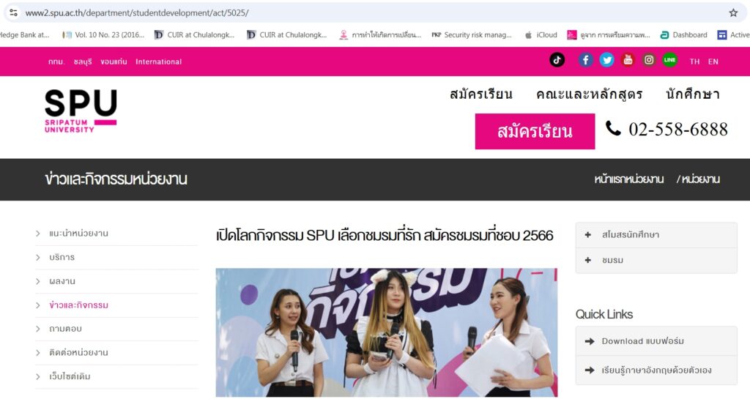Click the International campus link
750x399 pixels.
coord(158,61)
